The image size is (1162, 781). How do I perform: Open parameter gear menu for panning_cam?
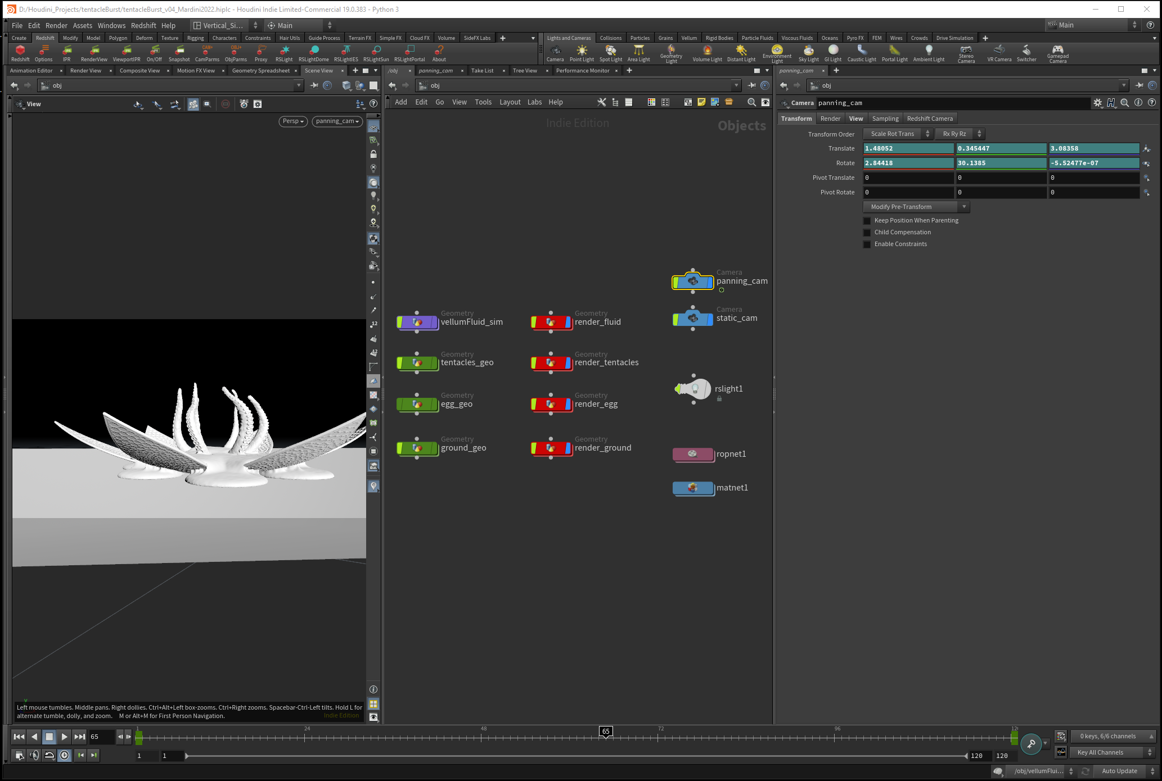pos(1098,103)
